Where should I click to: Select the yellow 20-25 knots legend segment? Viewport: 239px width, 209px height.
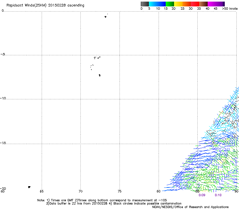[x=178, y=4]
